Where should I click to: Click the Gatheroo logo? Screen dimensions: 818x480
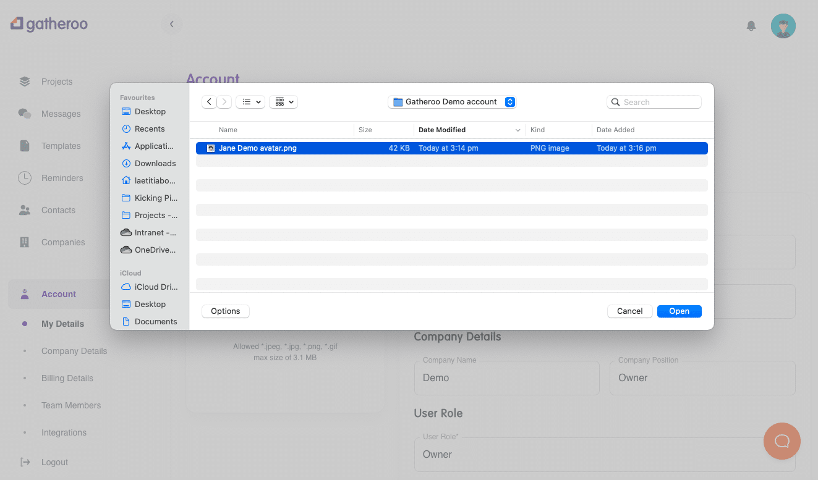[49, 24]
